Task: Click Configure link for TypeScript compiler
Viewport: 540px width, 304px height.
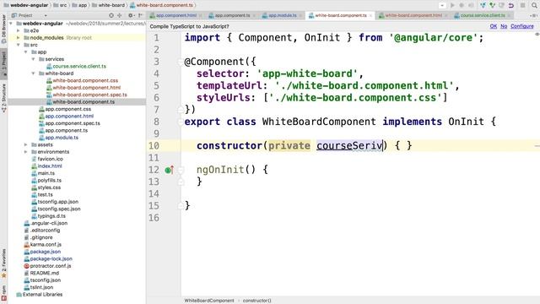Action: [522, 26]
